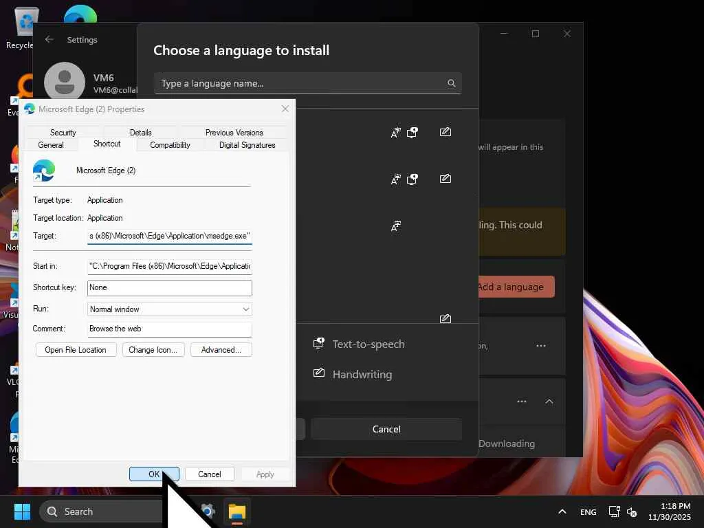Click the muted volume tray icon
The width and height of the screenshot is (704, 528).
(632, 511)
